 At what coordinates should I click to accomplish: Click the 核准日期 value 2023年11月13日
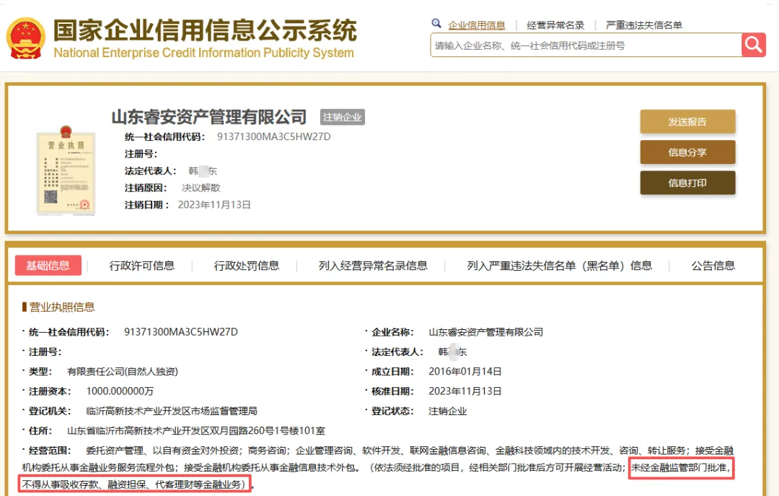465,391
